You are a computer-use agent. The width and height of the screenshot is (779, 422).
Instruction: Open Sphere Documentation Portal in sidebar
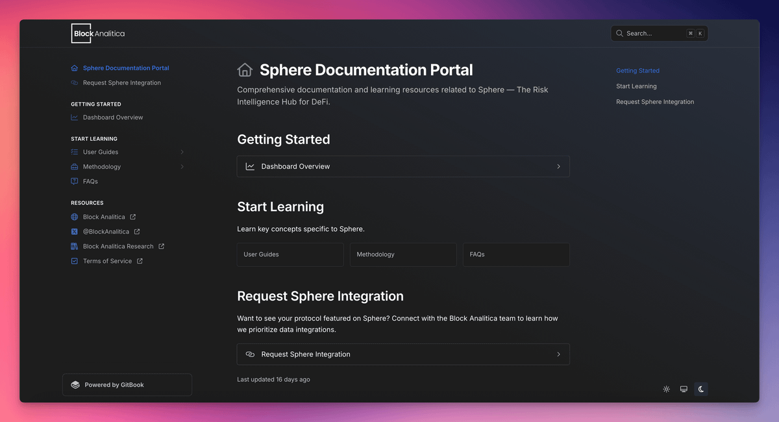[x=126, y=68]
